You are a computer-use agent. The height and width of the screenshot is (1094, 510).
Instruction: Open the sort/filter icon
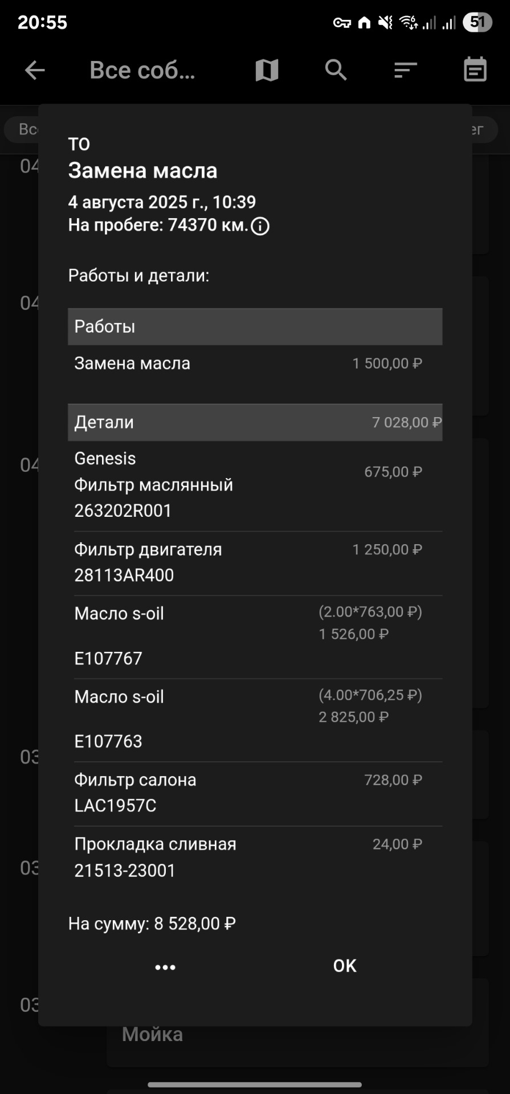click(x=405, y=71)
